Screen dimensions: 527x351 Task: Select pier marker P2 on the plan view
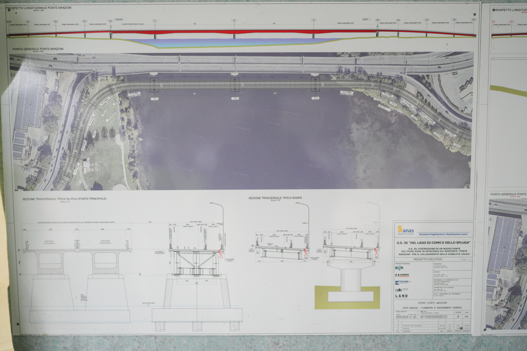235,98
